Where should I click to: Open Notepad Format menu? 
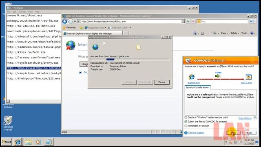pos(22,12)
